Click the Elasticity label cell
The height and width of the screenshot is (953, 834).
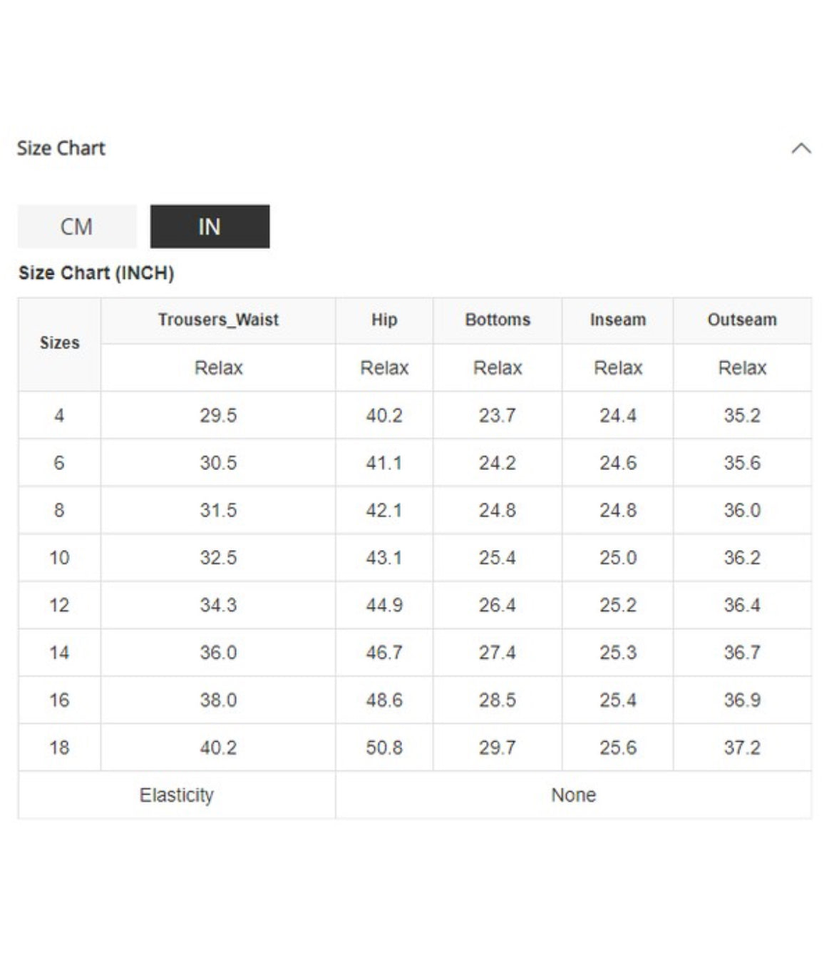(177, 795)
